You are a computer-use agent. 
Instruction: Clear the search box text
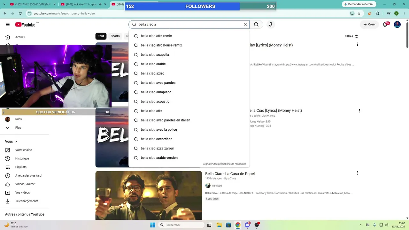[x=246, y=25]
